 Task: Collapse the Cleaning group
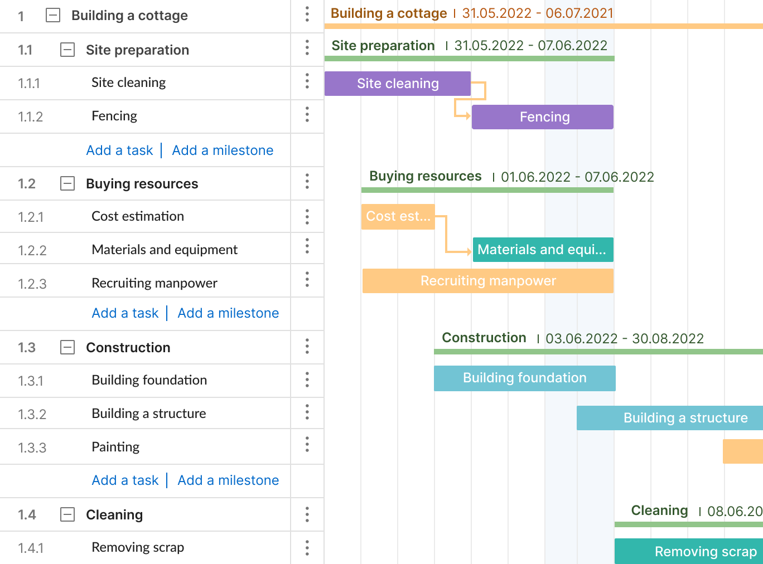tap(67, 514)
